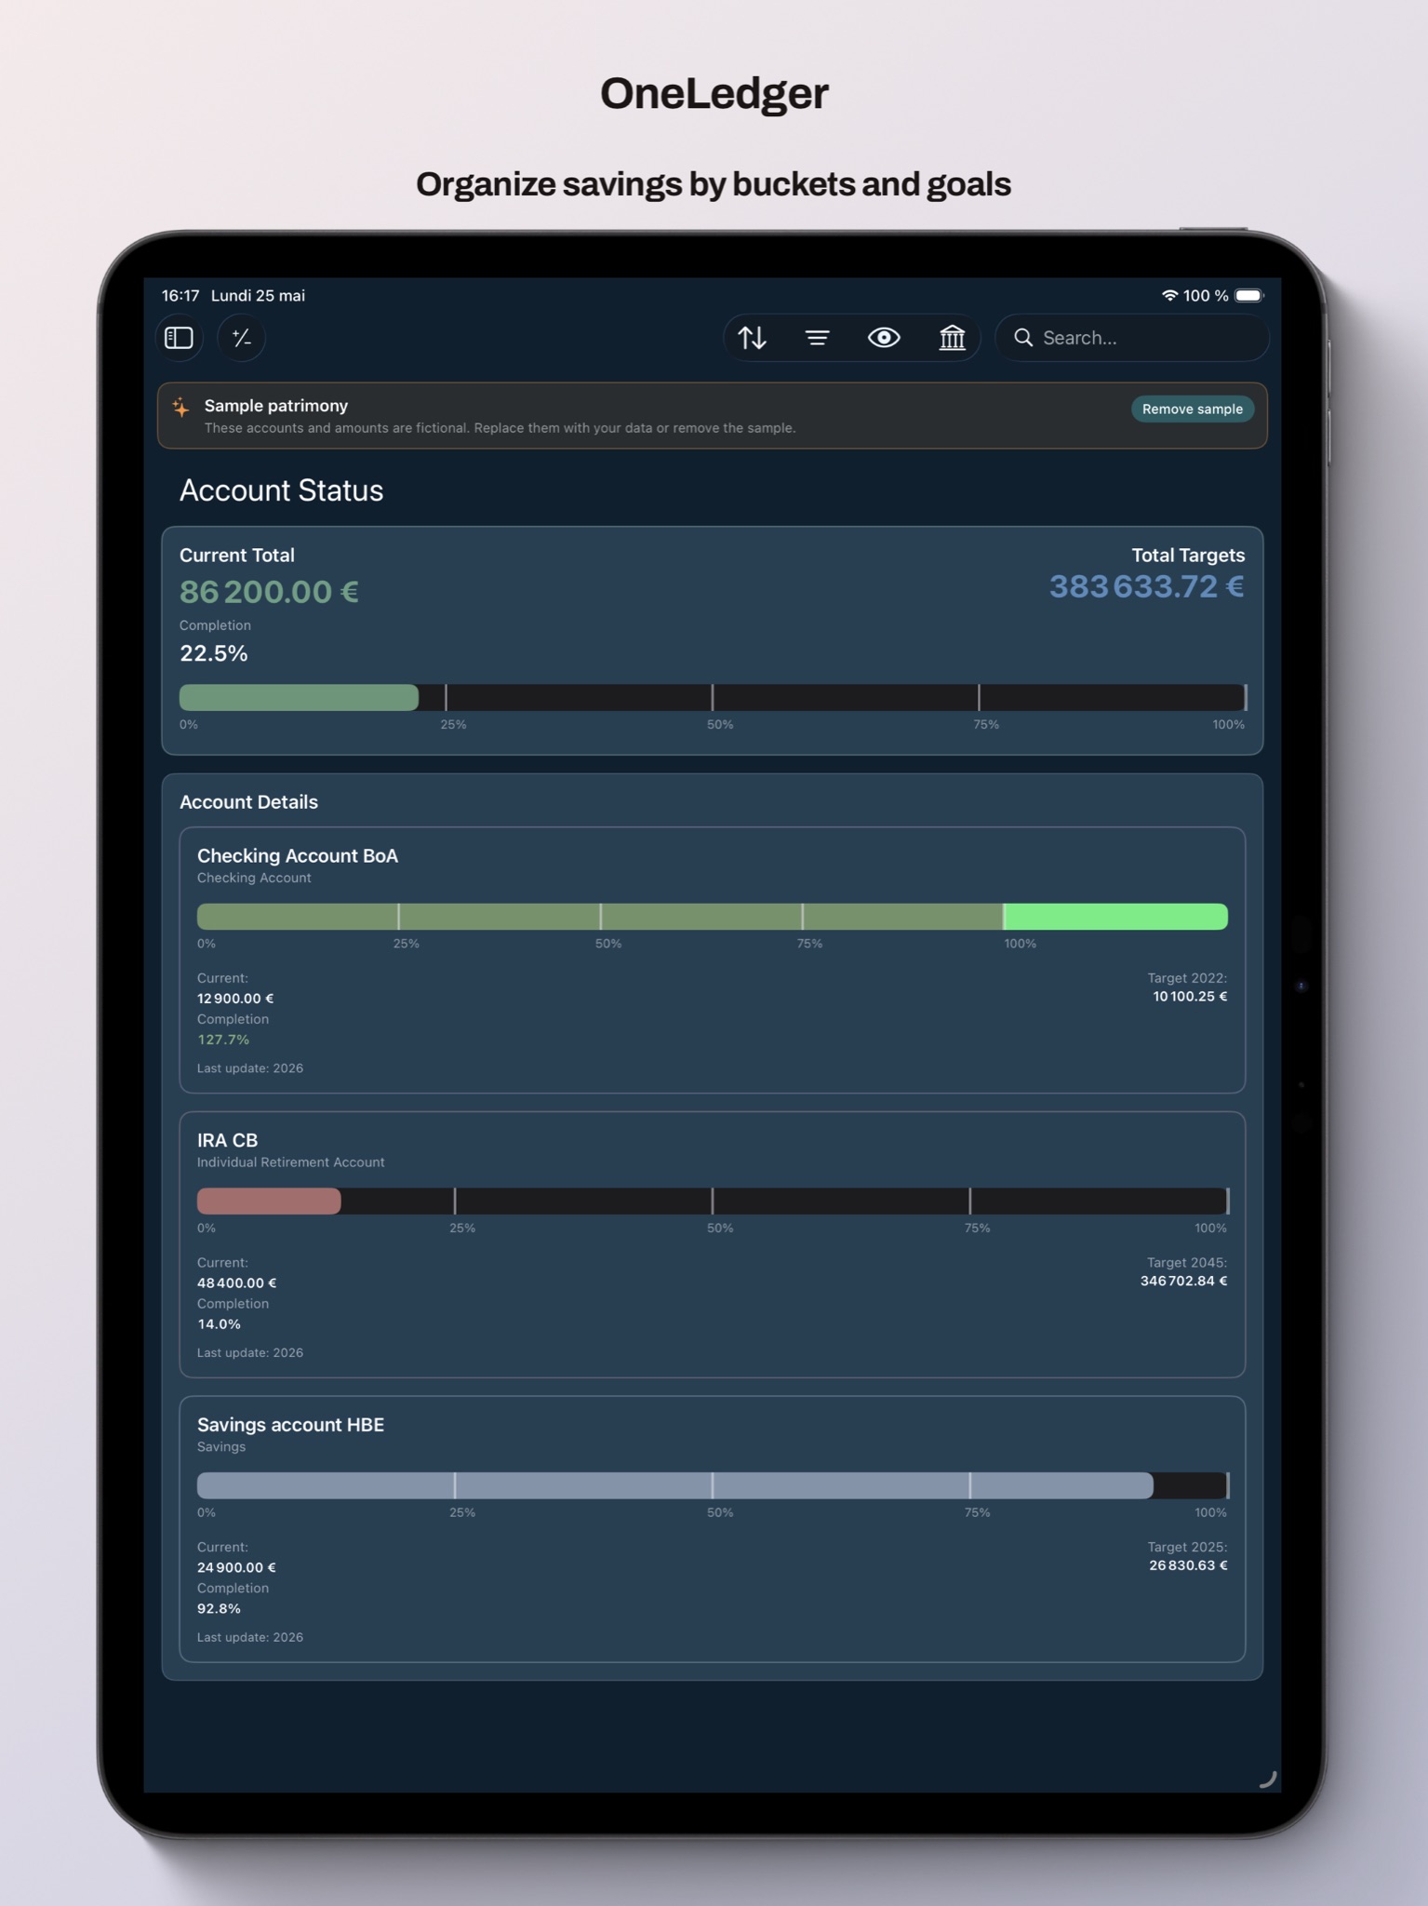The height and width of the screenshot is (1906, 1428).
Task: Click the Savings account HBE progress bar
Action: click(713, 1485)
